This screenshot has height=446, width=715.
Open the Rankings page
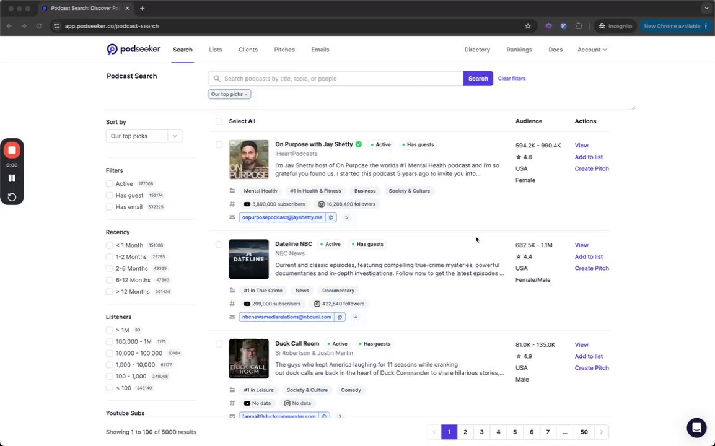pos(519,50)
